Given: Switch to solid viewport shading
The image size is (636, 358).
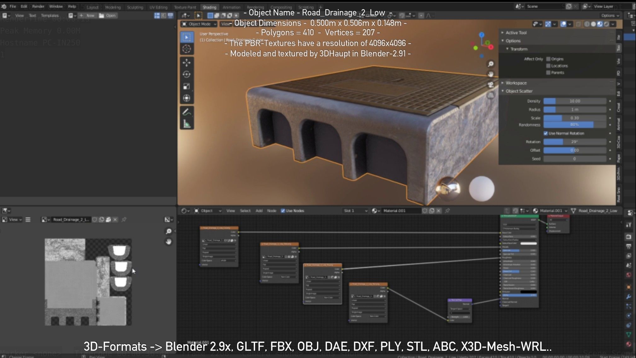Looking at the screenshot, I should (593, 24).
